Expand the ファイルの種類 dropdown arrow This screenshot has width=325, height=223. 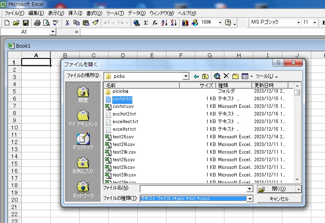point(250,199)
